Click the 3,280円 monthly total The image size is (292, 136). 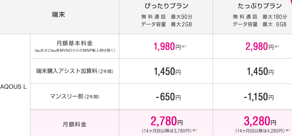[260, 121]
